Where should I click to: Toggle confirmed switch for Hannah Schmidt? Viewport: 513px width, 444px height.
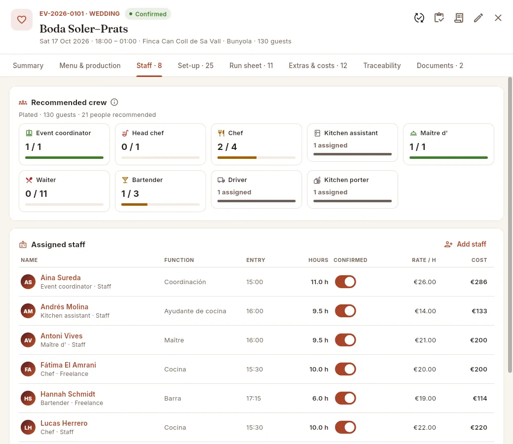(x=345, y=398)
